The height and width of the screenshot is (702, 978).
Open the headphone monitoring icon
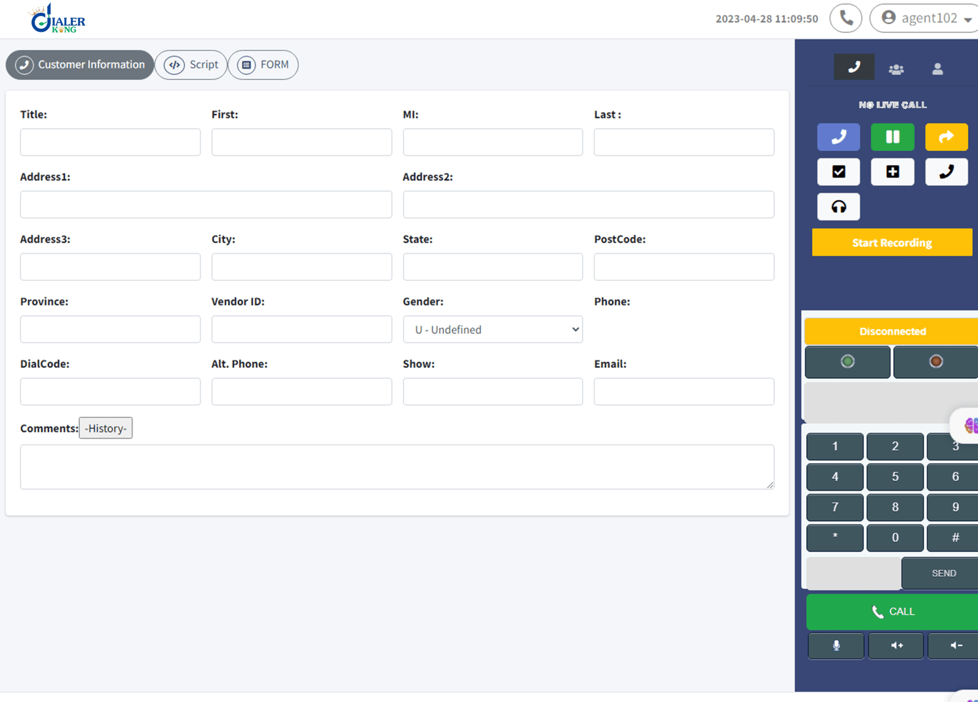pyautogui.click(x=838, y=207)
